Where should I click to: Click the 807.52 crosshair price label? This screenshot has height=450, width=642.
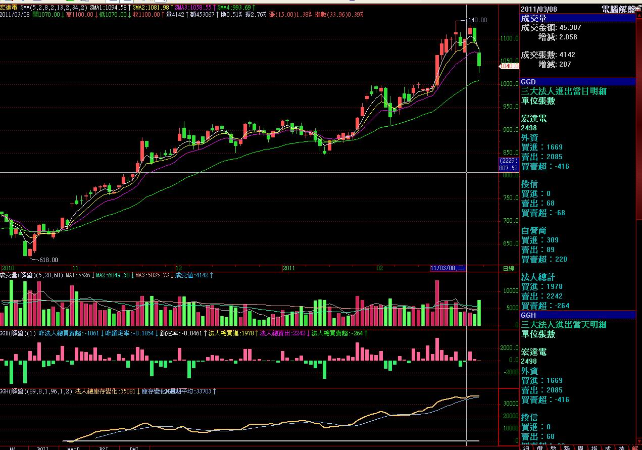(x=509, y=168)
